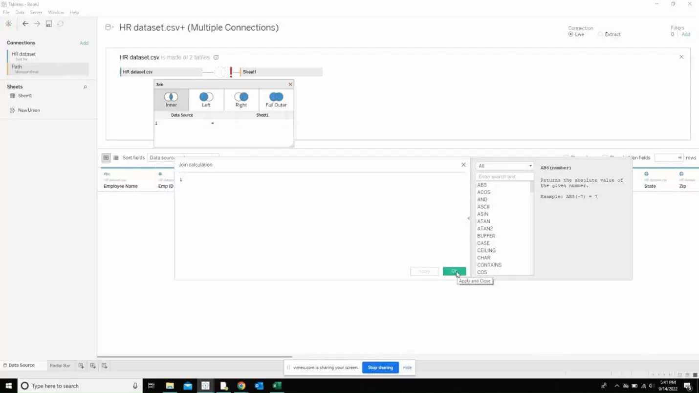Click the Tableau start page logo icon

[x=8, y=23]
